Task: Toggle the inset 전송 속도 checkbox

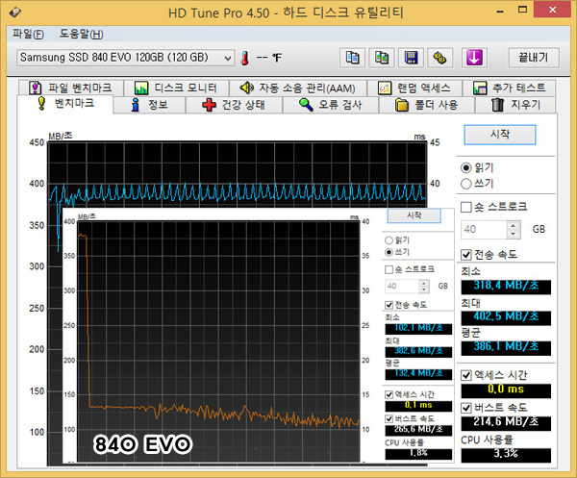Action: coord(389,305)
